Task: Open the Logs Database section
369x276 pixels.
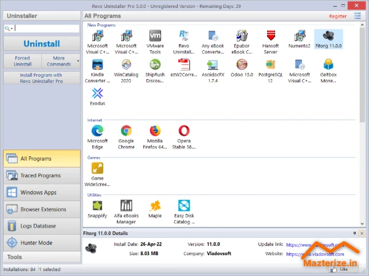Action: click(42, 226)
